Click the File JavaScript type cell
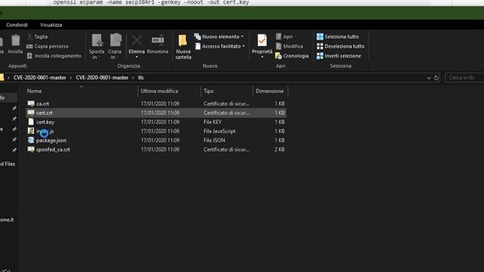Viewport: 484px width, 272px height. [x=219, y=131]
